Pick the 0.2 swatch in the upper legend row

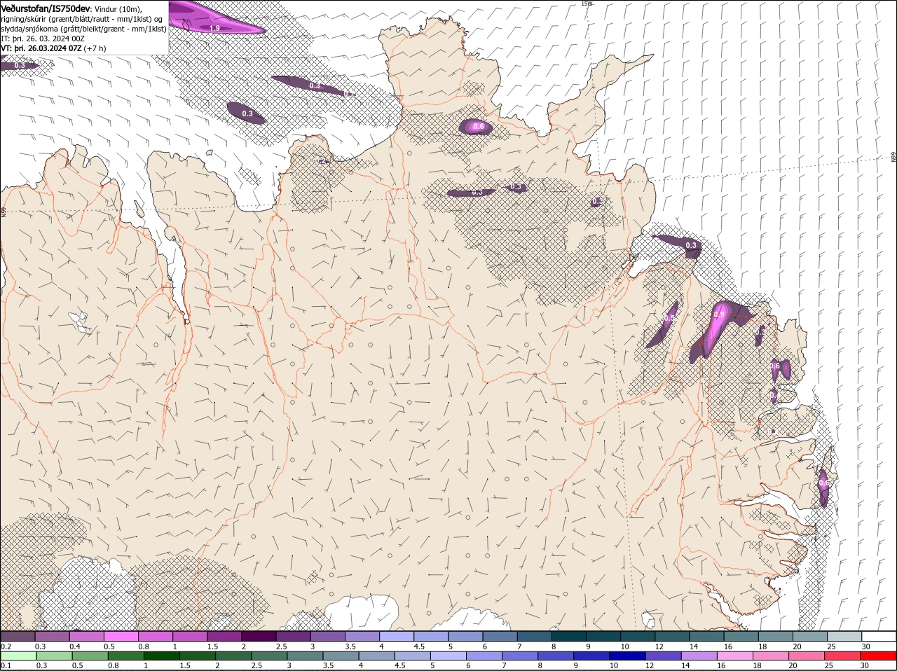tap(18, 636)
